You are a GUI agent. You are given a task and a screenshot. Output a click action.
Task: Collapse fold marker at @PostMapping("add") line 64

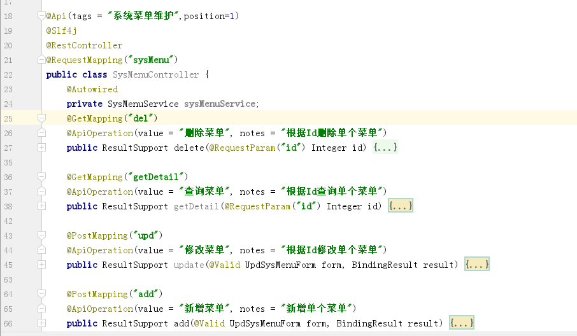pos(41,294)
